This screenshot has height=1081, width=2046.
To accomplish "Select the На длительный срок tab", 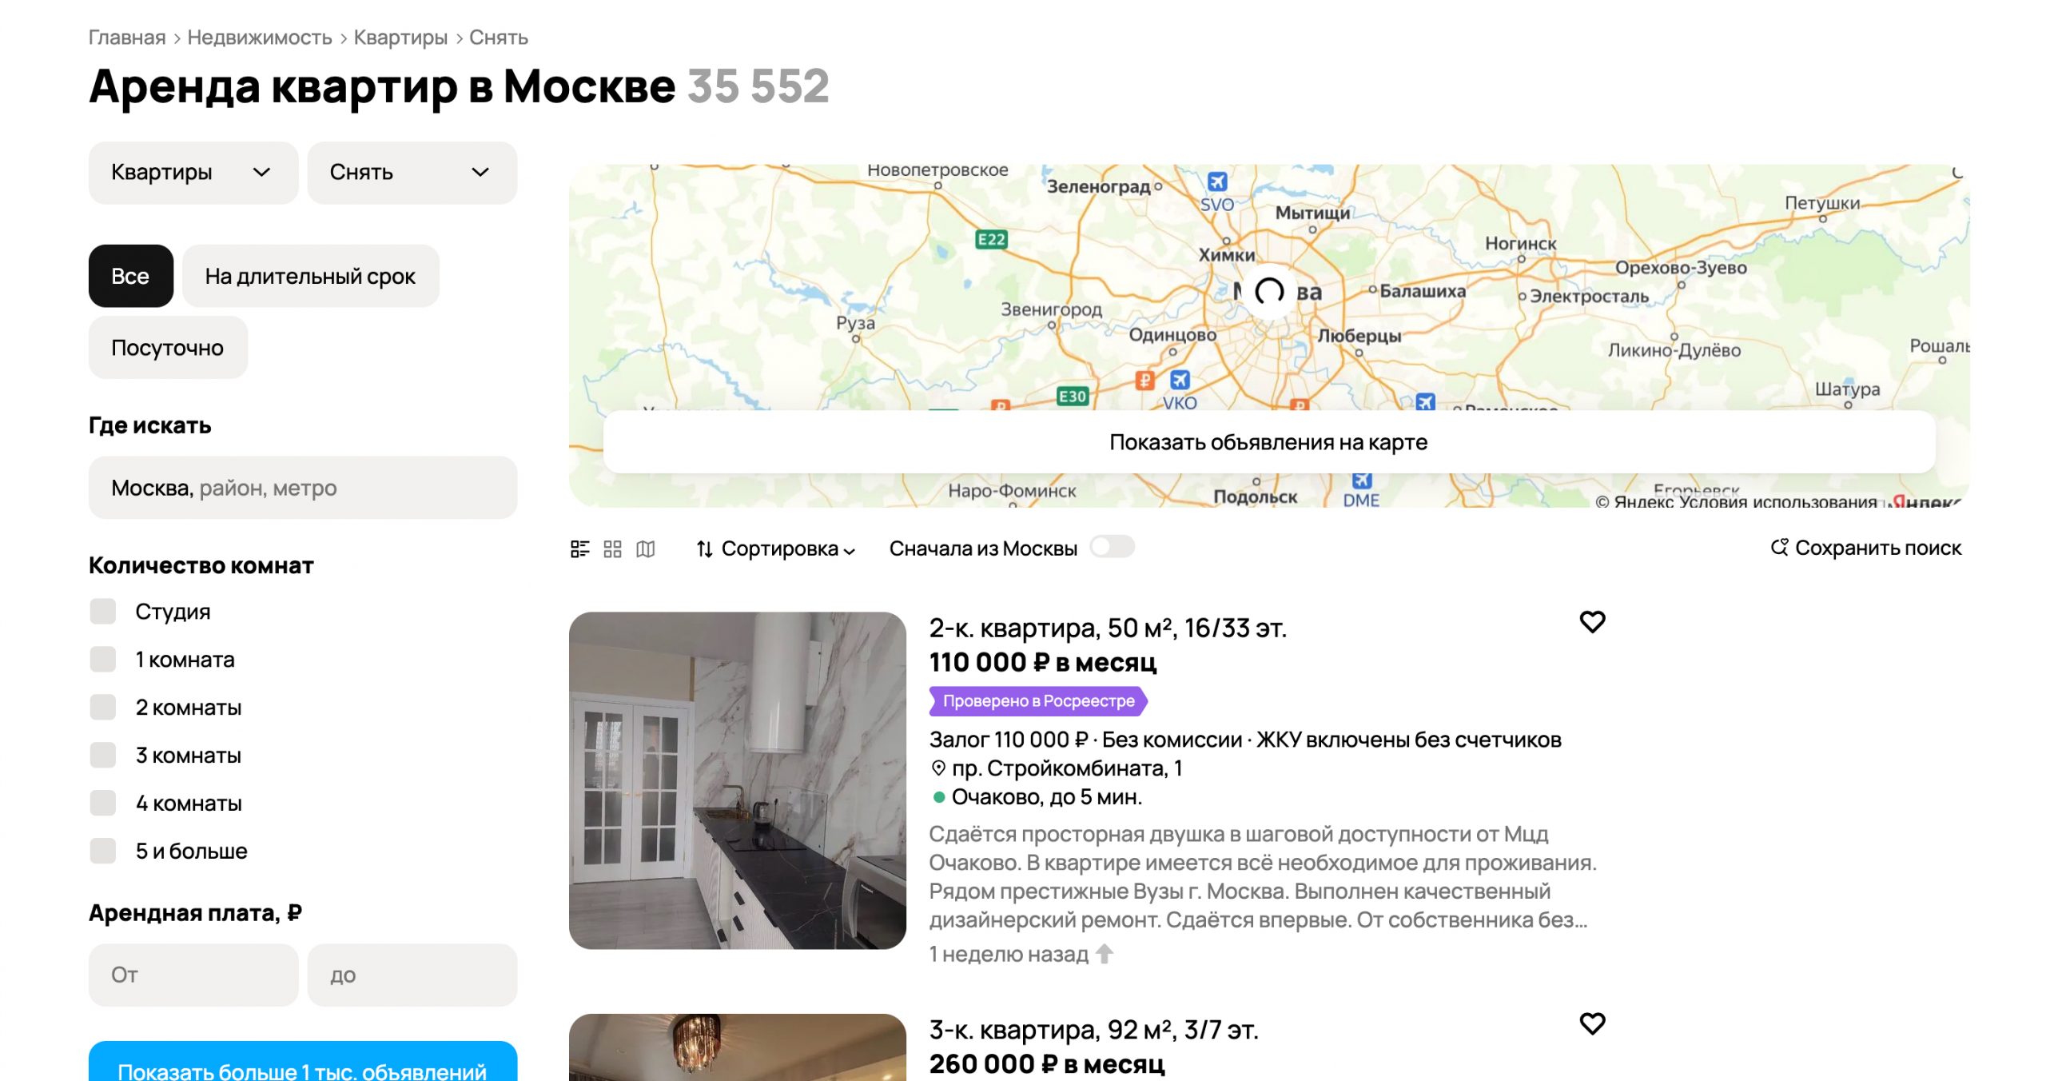I will pos(310,277).
